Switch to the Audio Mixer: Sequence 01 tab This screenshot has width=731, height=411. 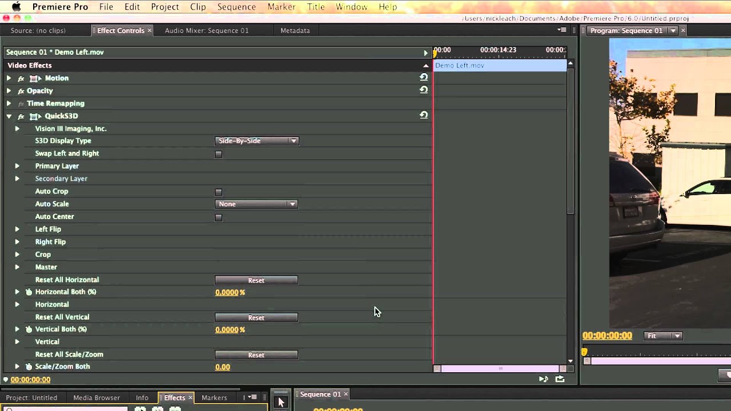click(207, 30)
